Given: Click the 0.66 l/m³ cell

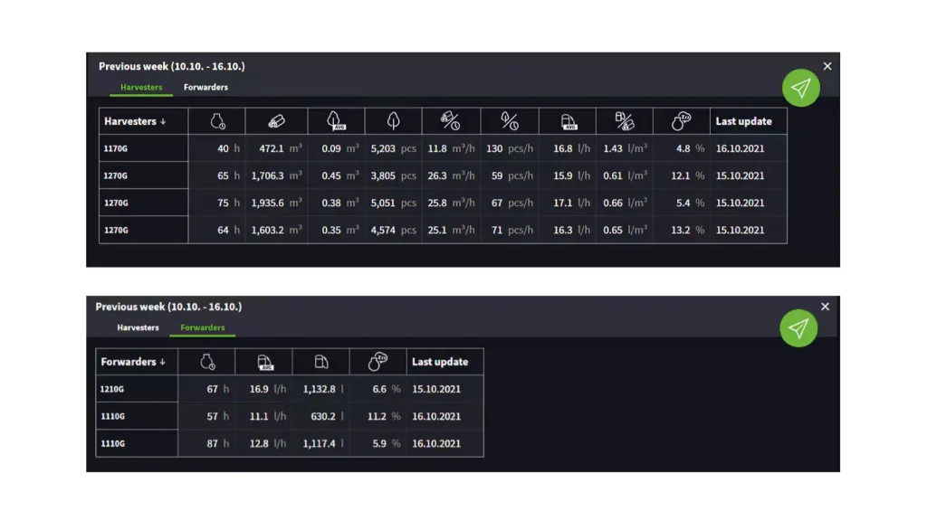Looking at the screenshot, I should [625, 203].
